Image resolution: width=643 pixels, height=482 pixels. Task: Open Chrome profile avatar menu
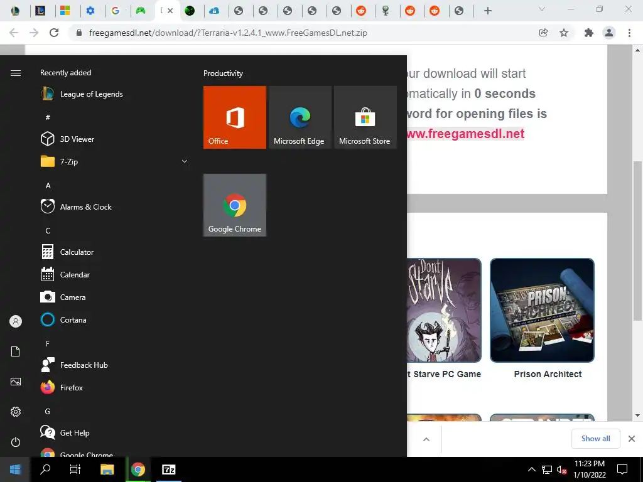pos(609,33)
